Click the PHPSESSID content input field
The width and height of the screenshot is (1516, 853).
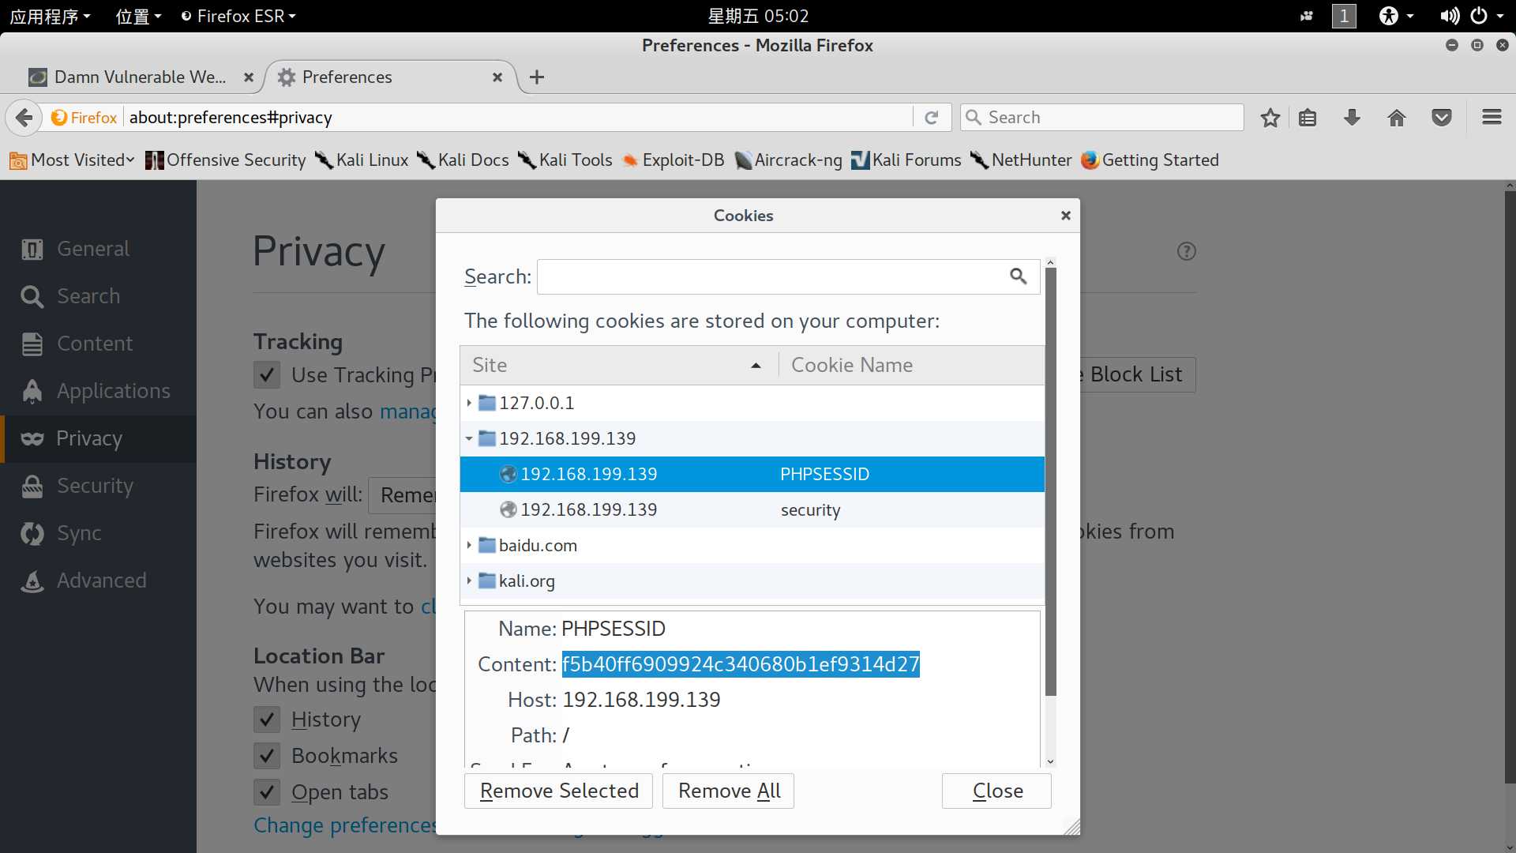pos(741,663)
